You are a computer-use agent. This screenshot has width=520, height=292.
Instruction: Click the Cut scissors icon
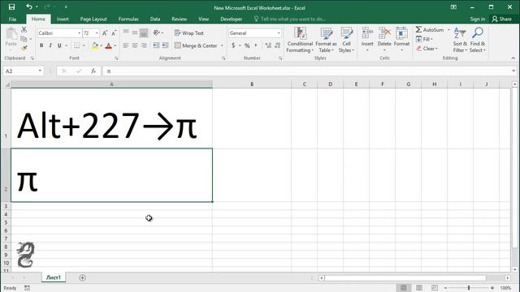[24, 30]
